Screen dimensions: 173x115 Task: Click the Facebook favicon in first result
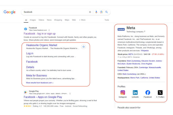pyautogui.click(x=26, y=29)
